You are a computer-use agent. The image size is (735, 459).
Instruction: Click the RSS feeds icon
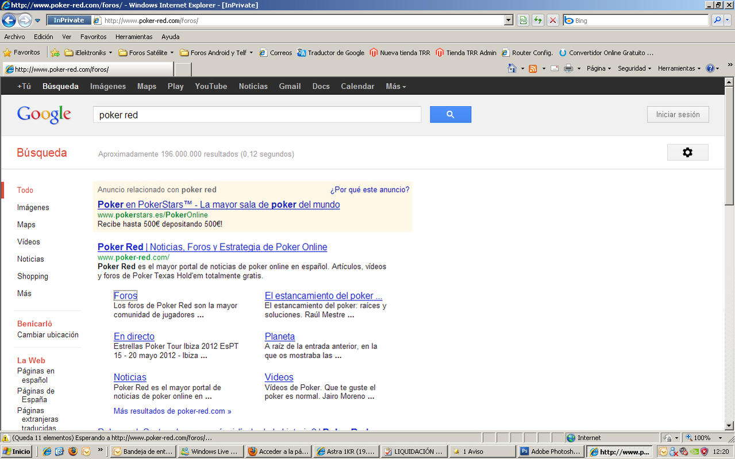(533, 68)
